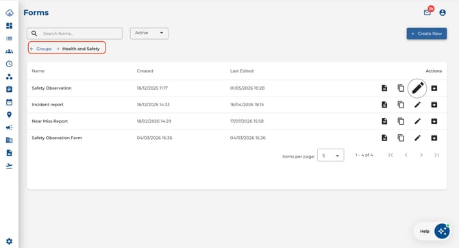459x248 pixels.
Task: Open the Active status filter dropdown
Action: pos(149,33)
